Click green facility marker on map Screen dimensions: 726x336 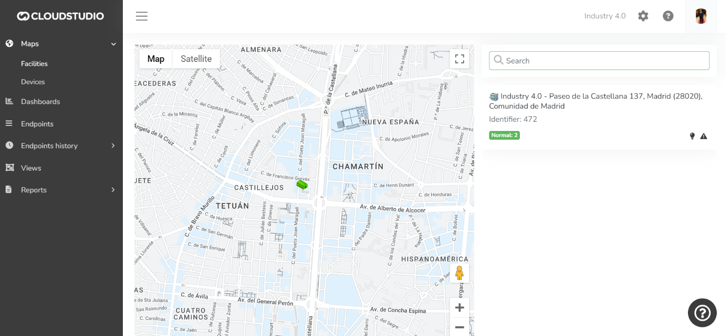(x=302, y=185)
